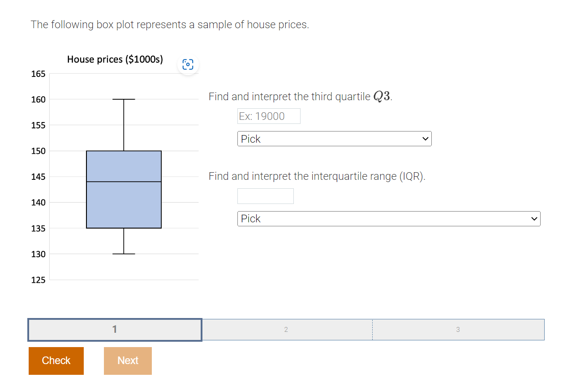576x386 pixels.
Task: Open the IQR interpretation Pick dropdown
Action: (389, 219)
